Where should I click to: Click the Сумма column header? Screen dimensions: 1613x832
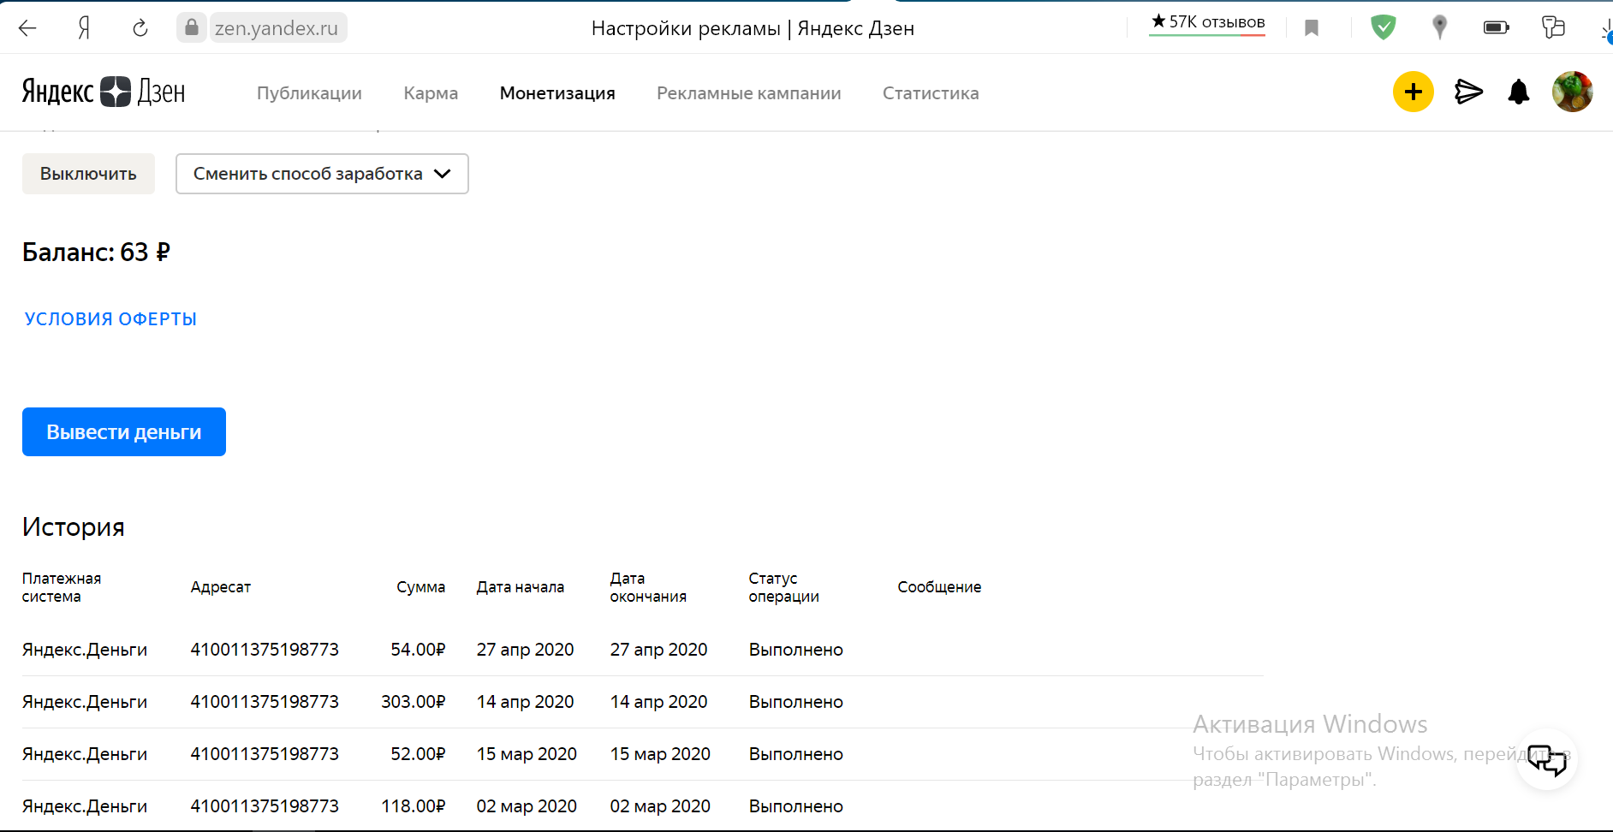tap(420, 587)
